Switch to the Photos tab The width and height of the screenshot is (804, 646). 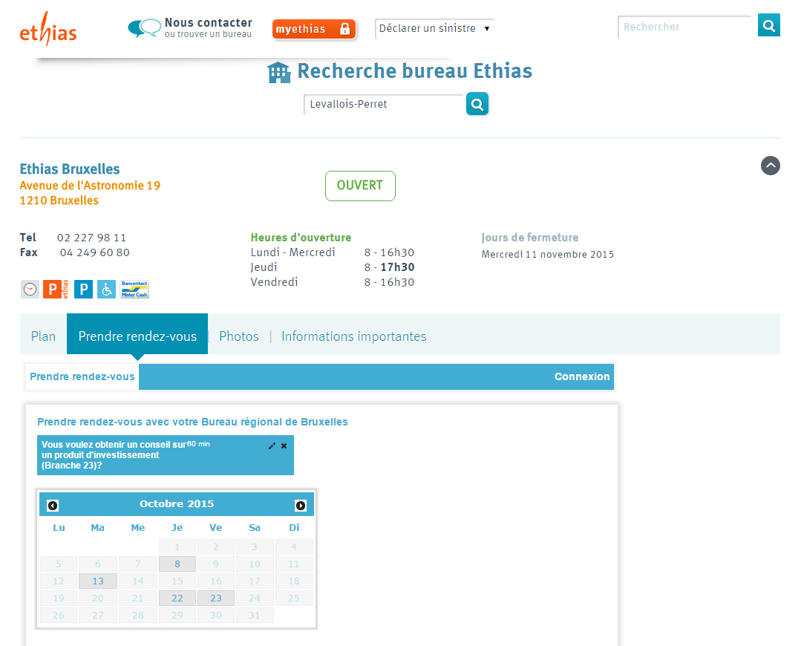239,336
